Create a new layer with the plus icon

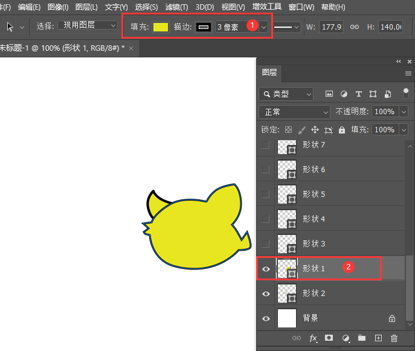tap(378, 338)
